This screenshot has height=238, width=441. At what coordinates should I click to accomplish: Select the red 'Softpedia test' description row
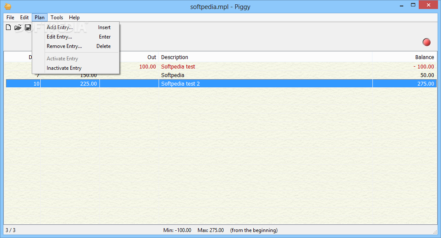[178, 67]
